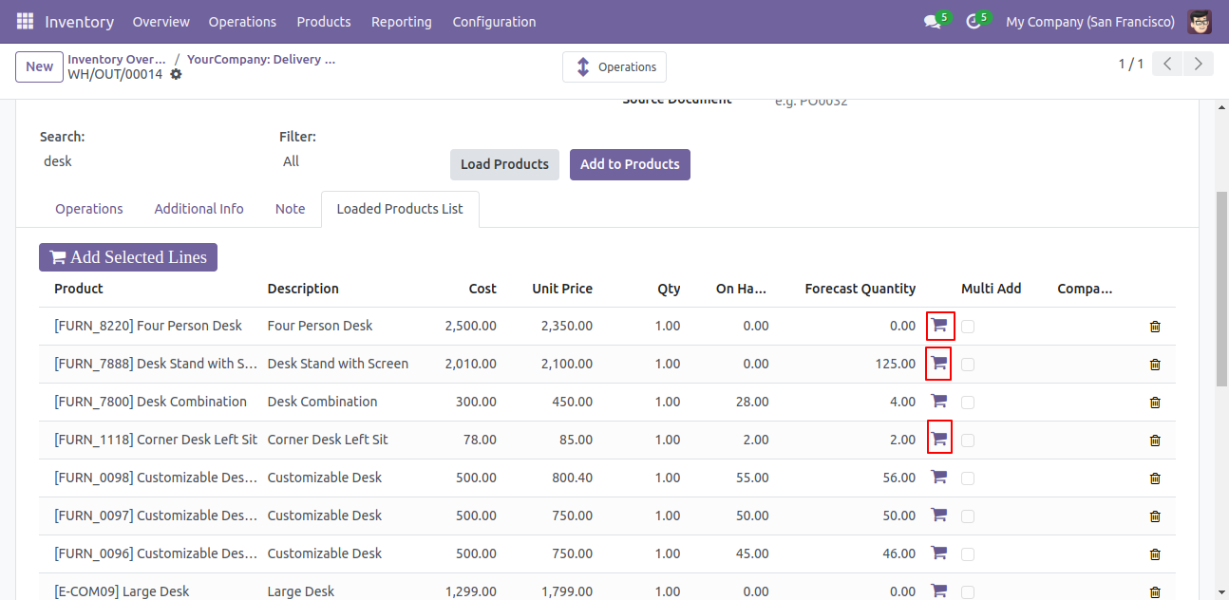
Task: Click the 28.00 on hand cell
Action: click(x=752, y=402)
